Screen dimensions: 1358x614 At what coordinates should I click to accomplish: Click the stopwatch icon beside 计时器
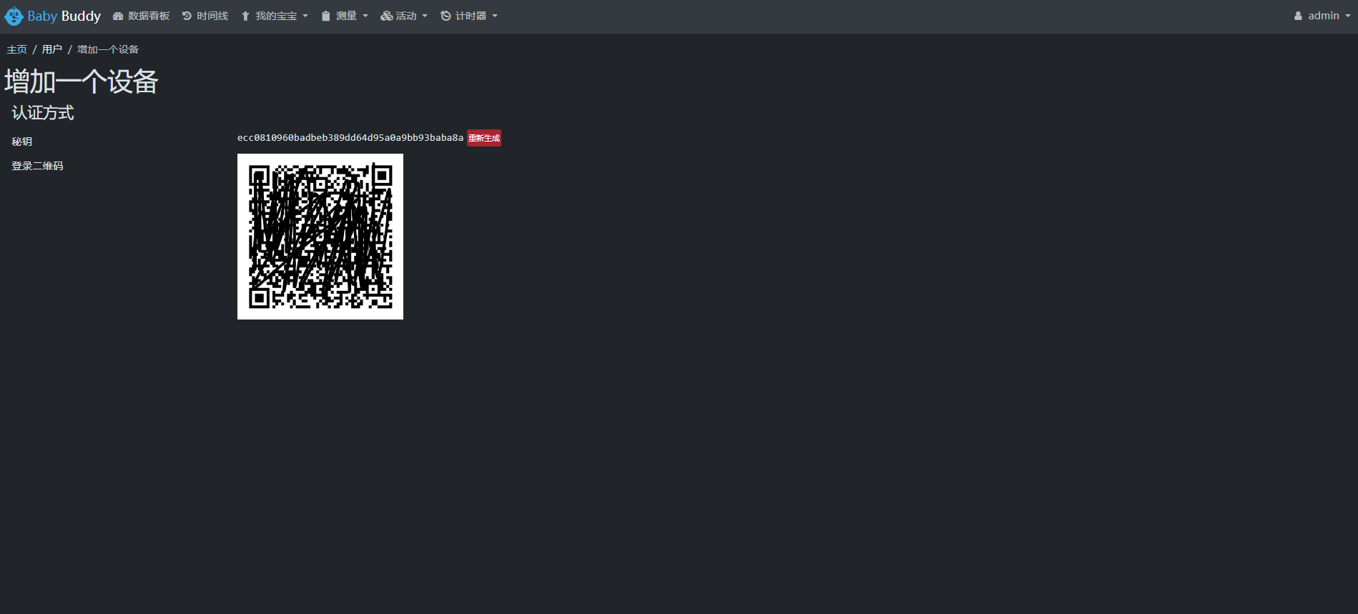point(446,16)
